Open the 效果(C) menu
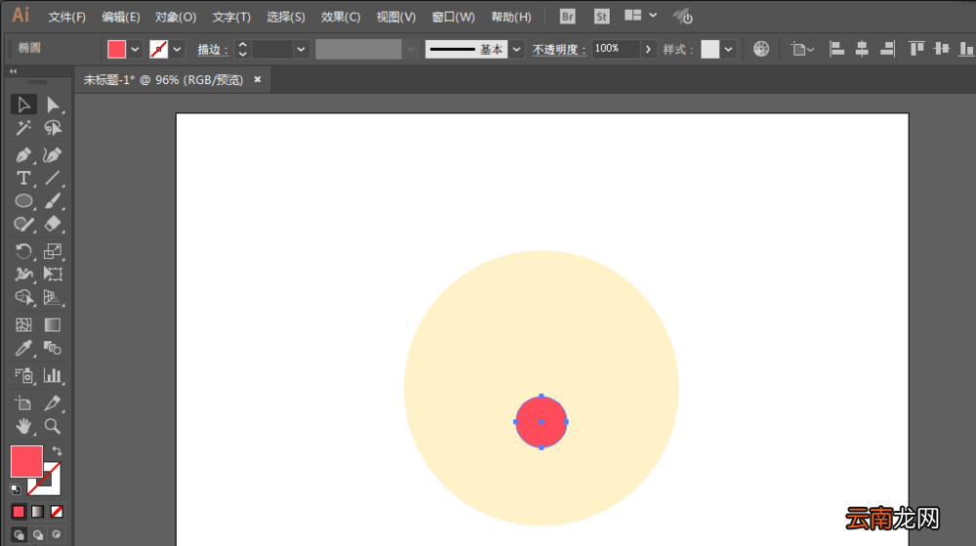 click(341, 17)
